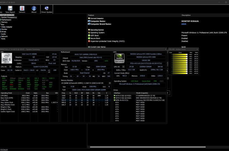Screen dimensions: 229x151
Task: Click the 1600 frequency XMP timing row
Action: click(x=86, y=96)
